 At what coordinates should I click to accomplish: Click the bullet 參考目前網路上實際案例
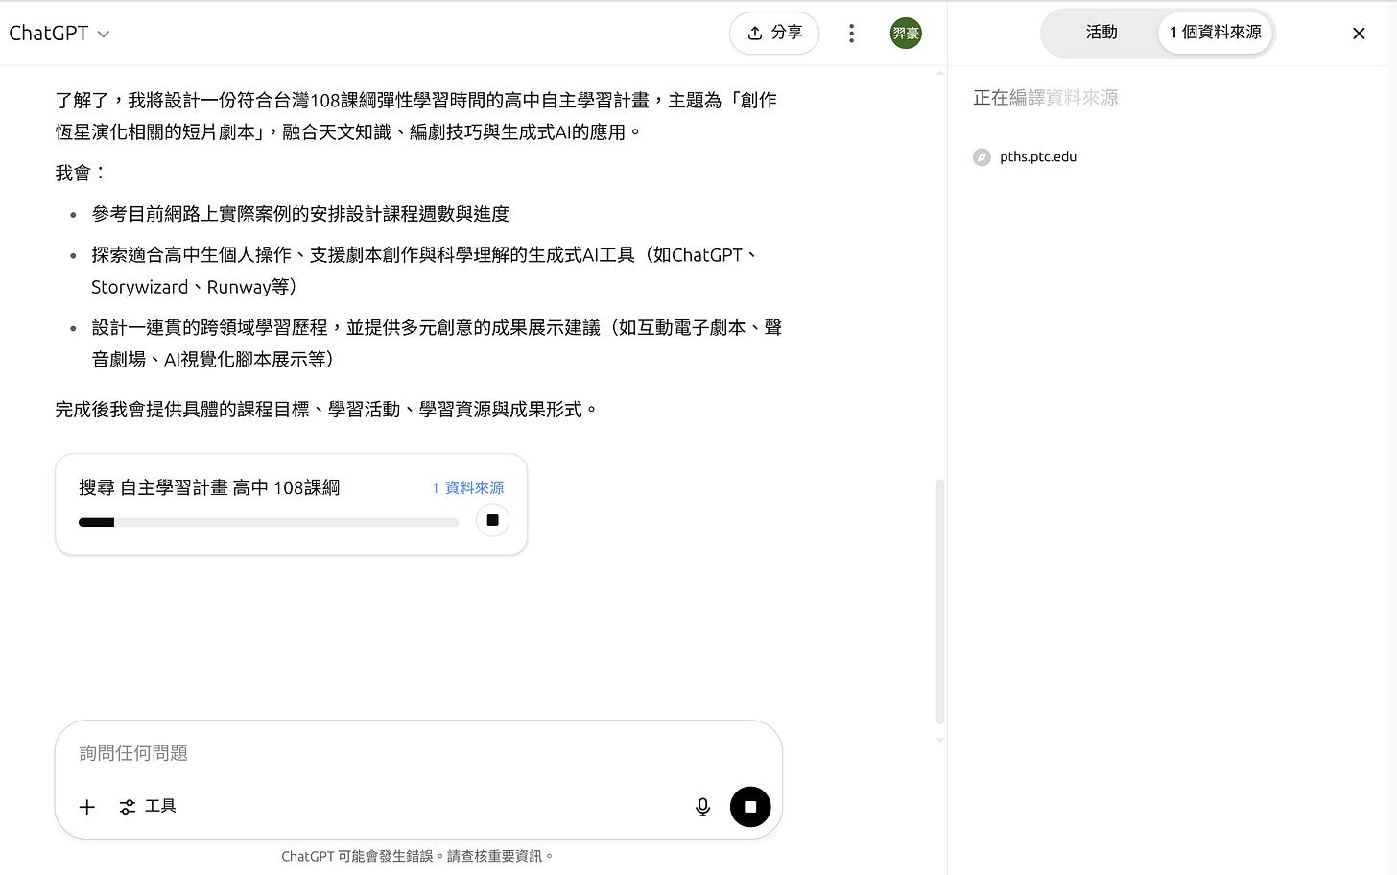300,214
